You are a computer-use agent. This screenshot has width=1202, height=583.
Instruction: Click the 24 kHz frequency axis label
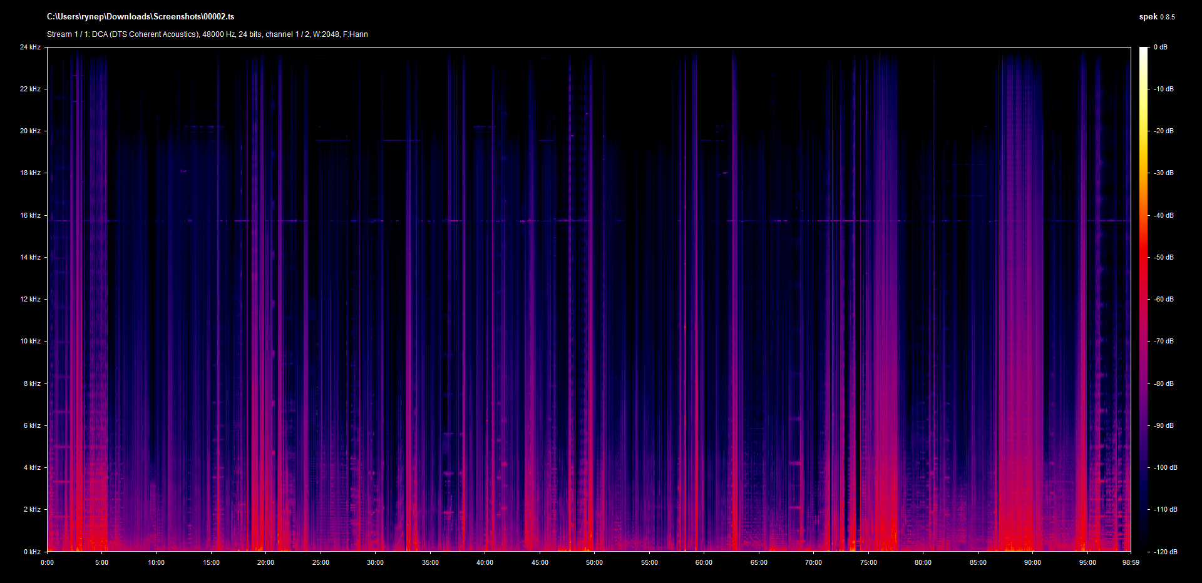(30, 48)
